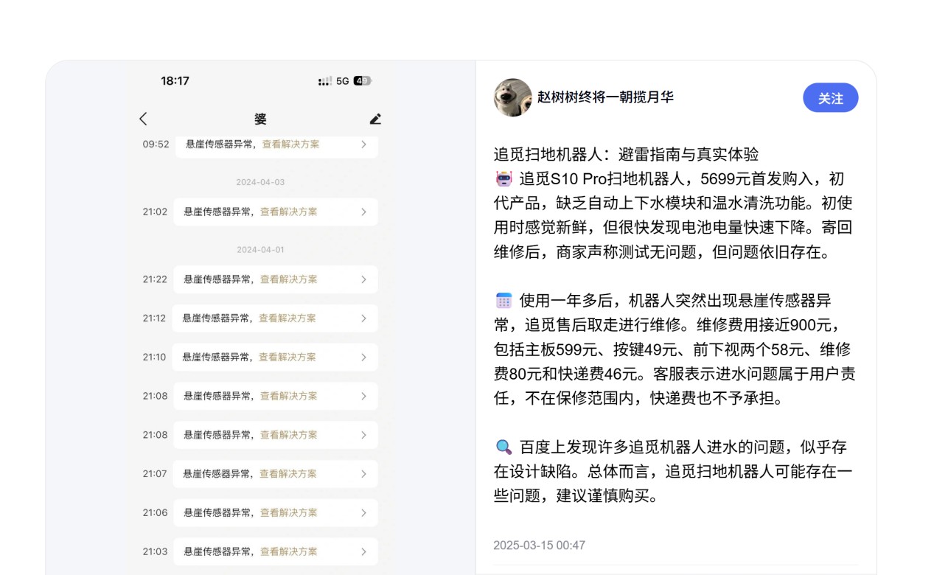Click the 18:17 clock in the status bar
The height and width of the screenshot is (575, 934).
(x=175, y=81)
